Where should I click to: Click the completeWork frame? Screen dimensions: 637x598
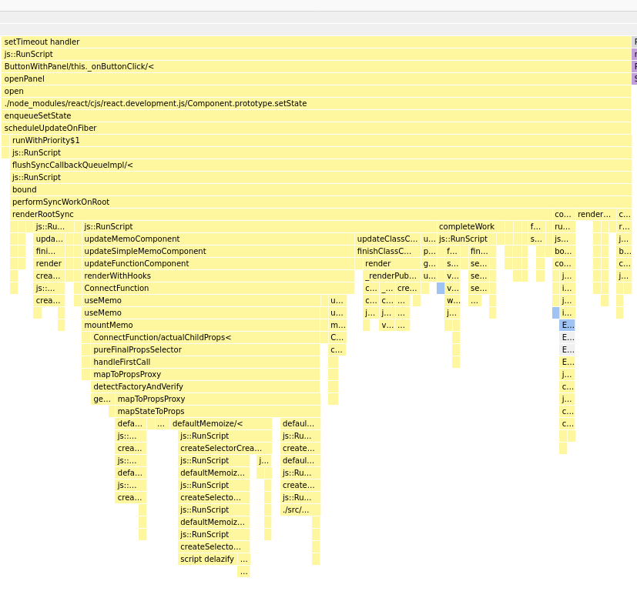[x=467, y=227]
